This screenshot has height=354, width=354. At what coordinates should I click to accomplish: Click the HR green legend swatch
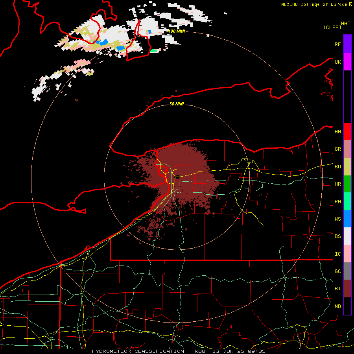[x=347, y=184]
